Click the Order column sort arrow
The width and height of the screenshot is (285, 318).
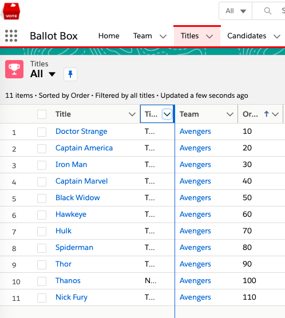267,114
